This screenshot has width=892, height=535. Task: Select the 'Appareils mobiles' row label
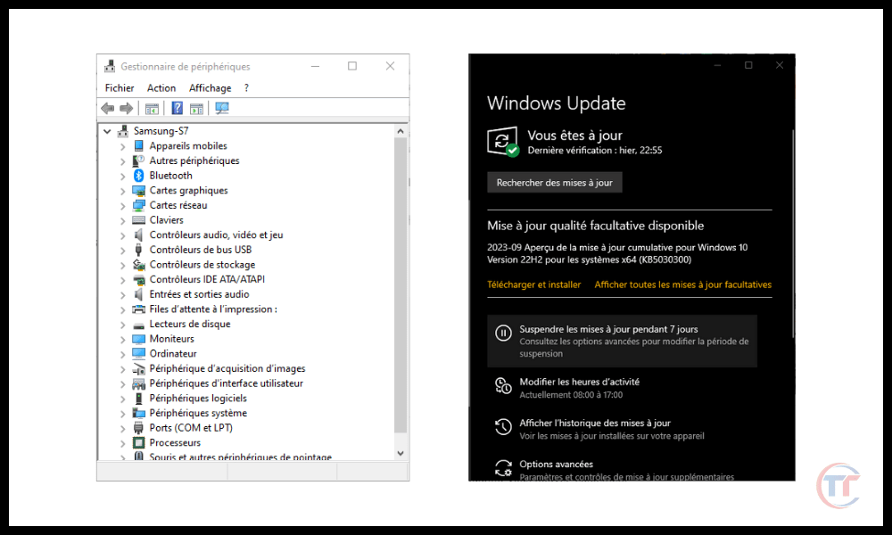pos(188,146)
